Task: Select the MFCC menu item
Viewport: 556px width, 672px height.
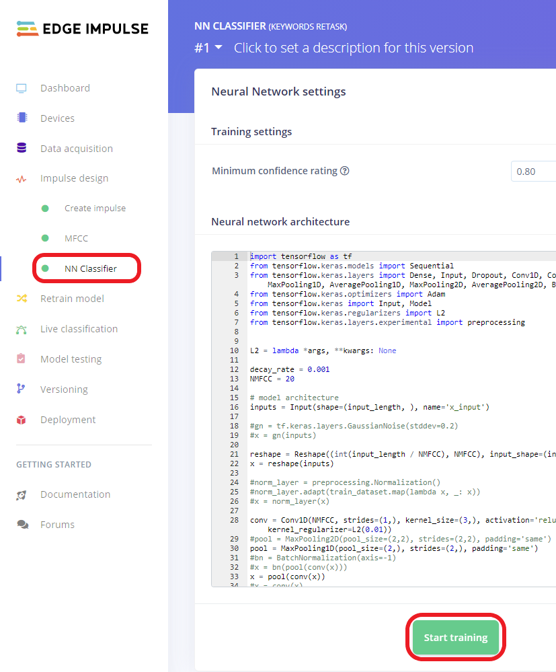Action: click(x=76, y=238)
